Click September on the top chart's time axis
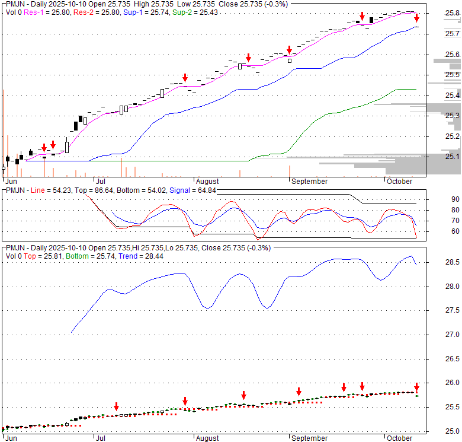Screen dimensions: 462x442 pyautogui.click(x=309, y=181)
